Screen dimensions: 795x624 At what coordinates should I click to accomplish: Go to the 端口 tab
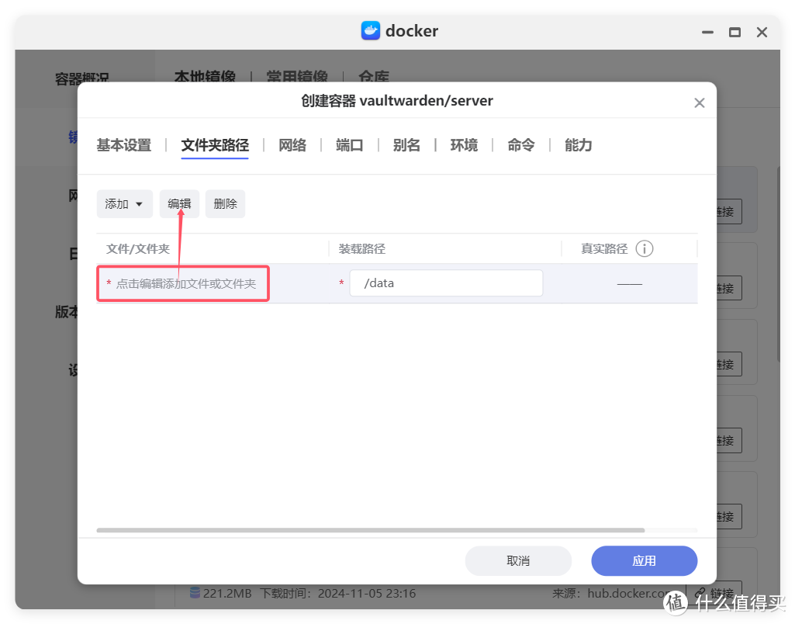click(349, 145)
